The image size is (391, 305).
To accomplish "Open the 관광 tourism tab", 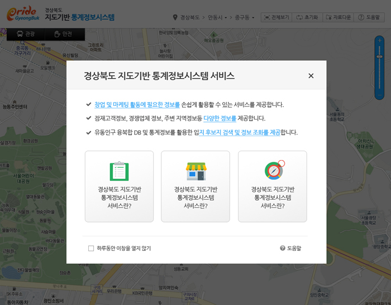I will click(26, 34).
